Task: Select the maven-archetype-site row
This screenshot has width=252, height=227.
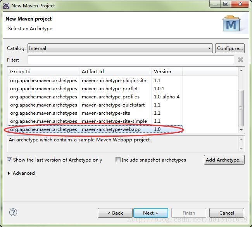Action: pos(95,113)
